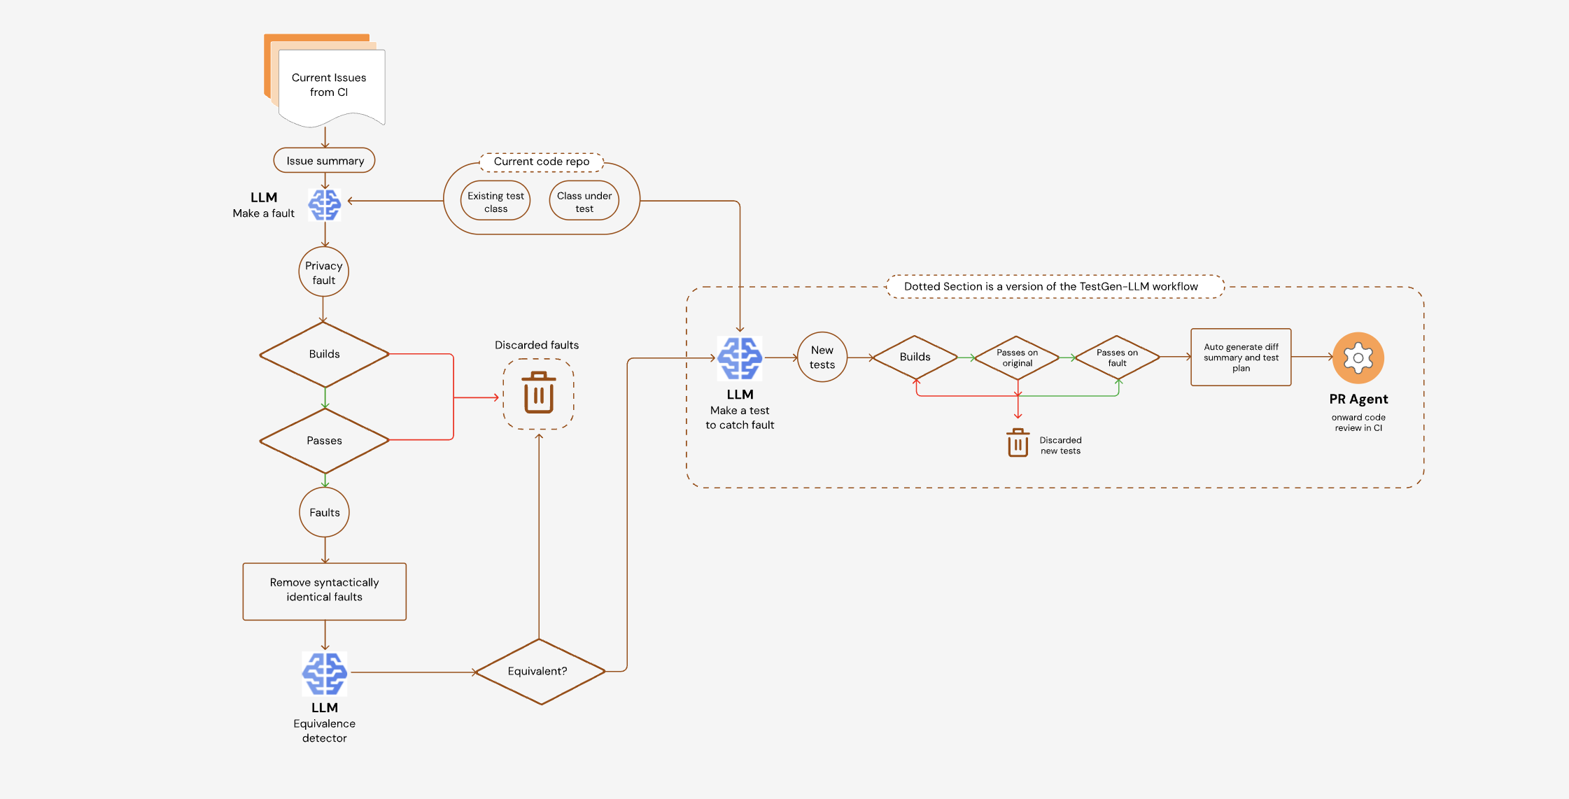The width and height of the screenshot is (1569, 799).
Task: Select the left Builds diamond under Privacy fault
Action: click(x=324, y=354)
